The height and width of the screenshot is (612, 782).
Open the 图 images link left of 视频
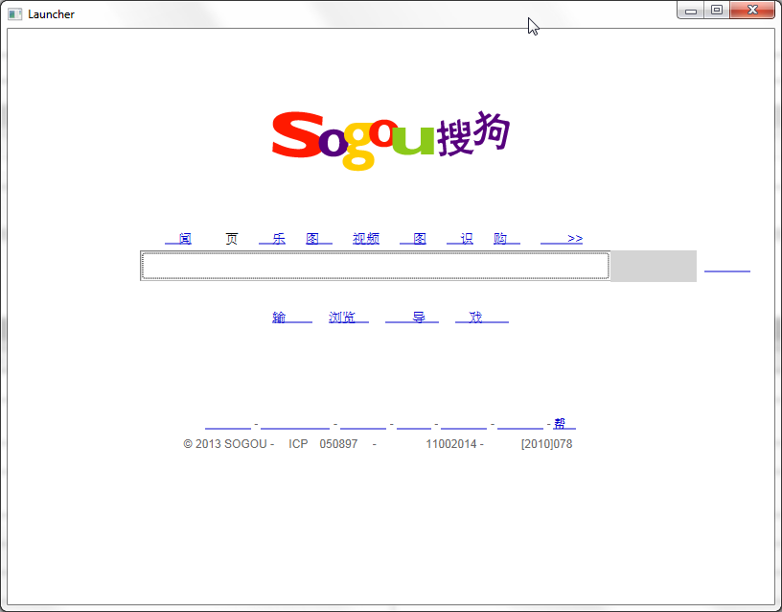pyautogui.click(x=318, y=239)
